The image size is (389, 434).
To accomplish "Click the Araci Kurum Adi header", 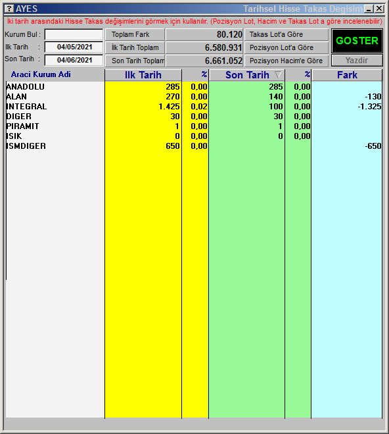I will (41, 74).
